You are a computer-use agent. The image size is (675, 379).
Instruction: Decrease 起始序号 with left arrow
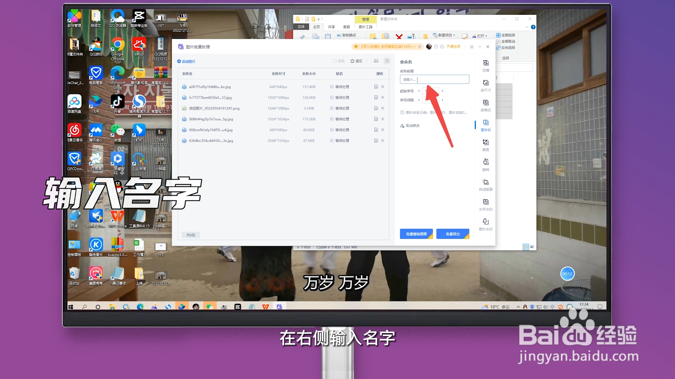(x=419, y=91)
